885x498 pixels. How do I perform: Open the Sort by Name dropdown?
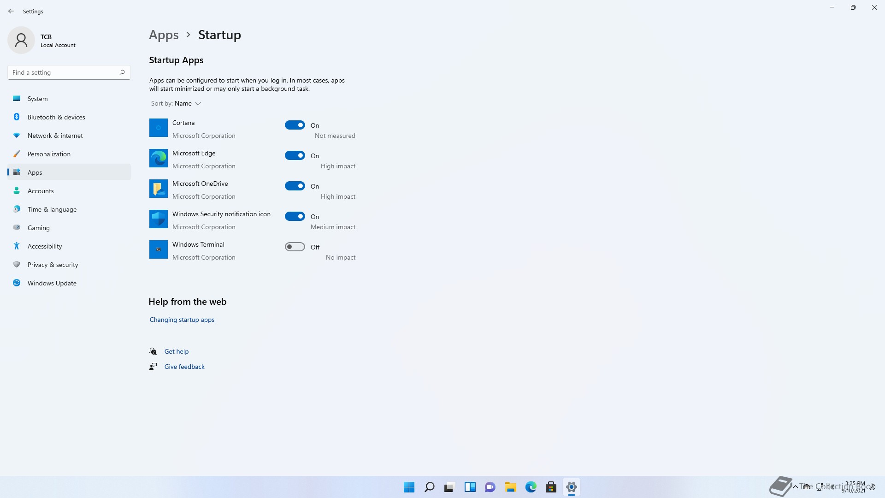click(x=176, y=103)
